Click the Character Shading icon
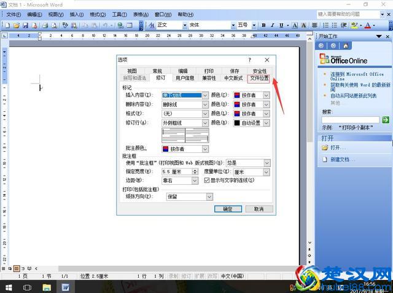The height and width of the screenshot is (293, 393). pyautogui.click(x=303, y=25)
